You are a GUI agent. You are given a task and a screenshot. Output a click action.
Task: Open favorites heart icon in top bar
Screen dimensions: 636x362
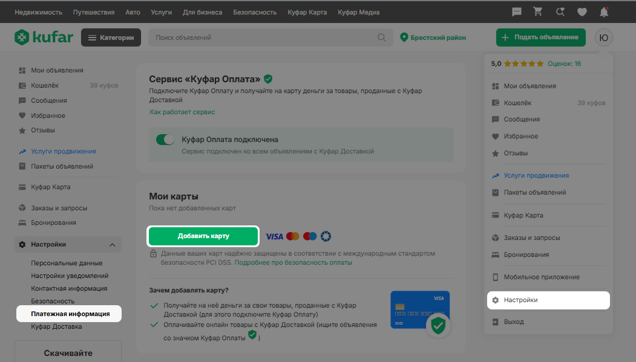[582, 13]
